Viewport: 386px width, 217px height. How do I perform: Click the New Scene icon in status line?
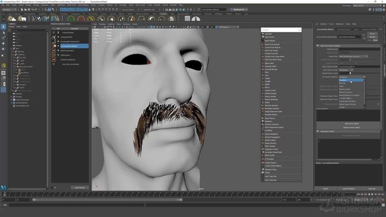pyautogui.click(x=22, y=10)
